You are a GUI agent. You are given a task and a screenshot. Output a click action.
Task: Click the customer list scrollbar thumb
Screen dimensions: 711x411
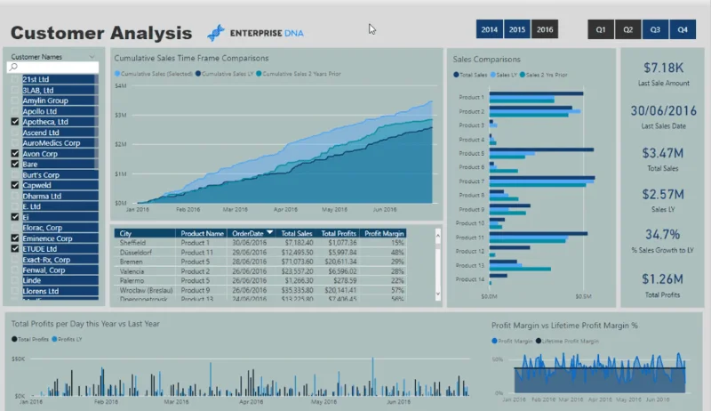coord(96,123)
